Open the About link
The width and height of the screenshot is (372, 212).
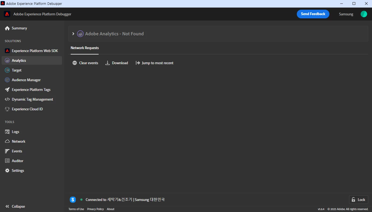coord(111,209)
